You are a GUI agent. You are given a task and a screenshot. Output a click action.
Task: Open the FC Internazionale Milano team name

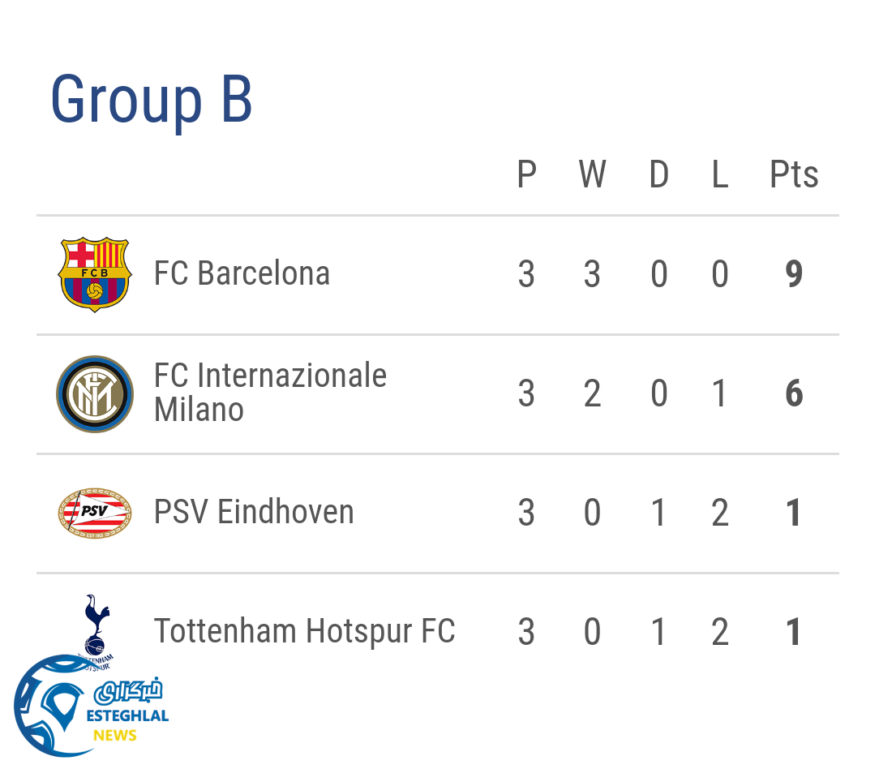click(x=270, y=393)
